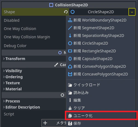Choose 新規 ConcavePolygonShape2D entry
138x127 pixels.
(101, 74)
